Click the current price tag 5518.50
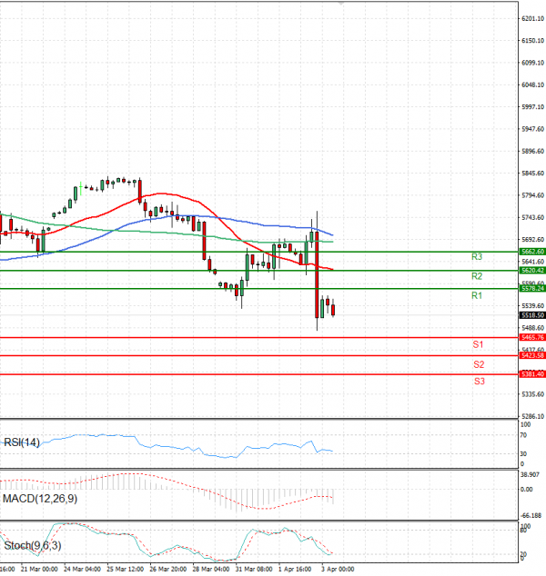 click(x=531, y=315)
